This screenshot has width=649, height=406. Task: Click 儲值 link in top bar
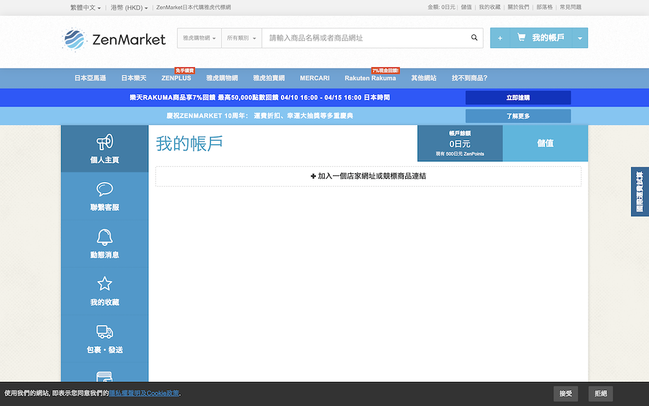point(466,7)
